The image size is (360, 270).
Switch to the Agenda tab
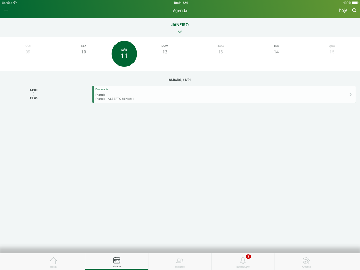(x=117, y=262)
